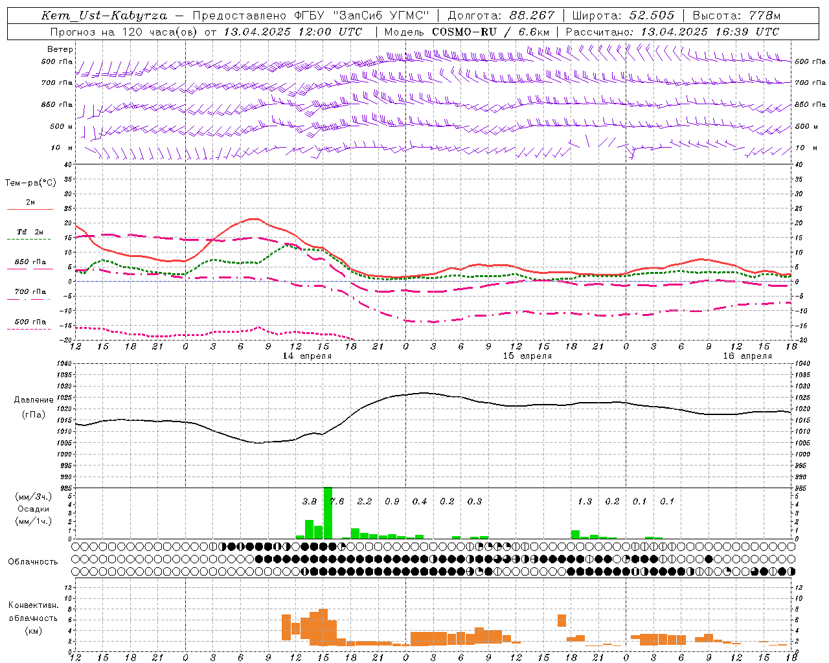Image resolution: width=829 pixels, height=663 pixels.
Task: Click the station name Kem_Ust-Kabyrza
Action: tap(104, 16)
